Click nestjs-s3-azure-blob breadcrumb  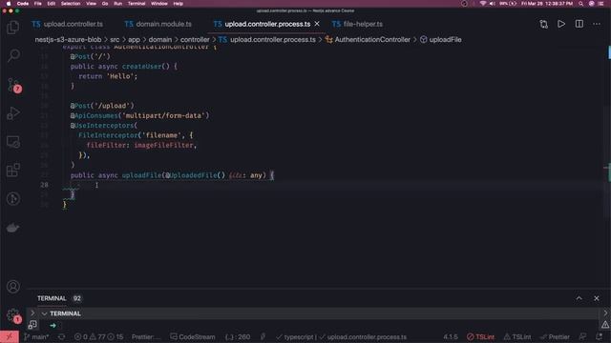point(68,40)
